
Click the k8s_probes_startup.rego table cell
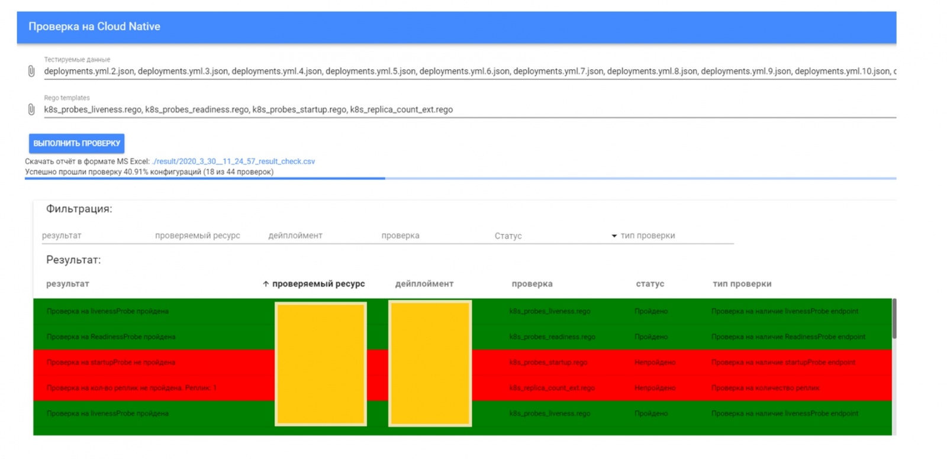[x=548, y=362]
